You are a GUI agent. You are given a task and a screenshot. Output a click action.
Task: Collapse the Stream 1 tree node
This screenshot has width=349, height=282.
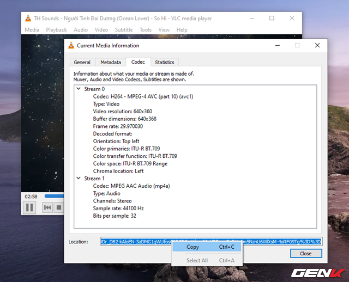[x=79, y=178]
